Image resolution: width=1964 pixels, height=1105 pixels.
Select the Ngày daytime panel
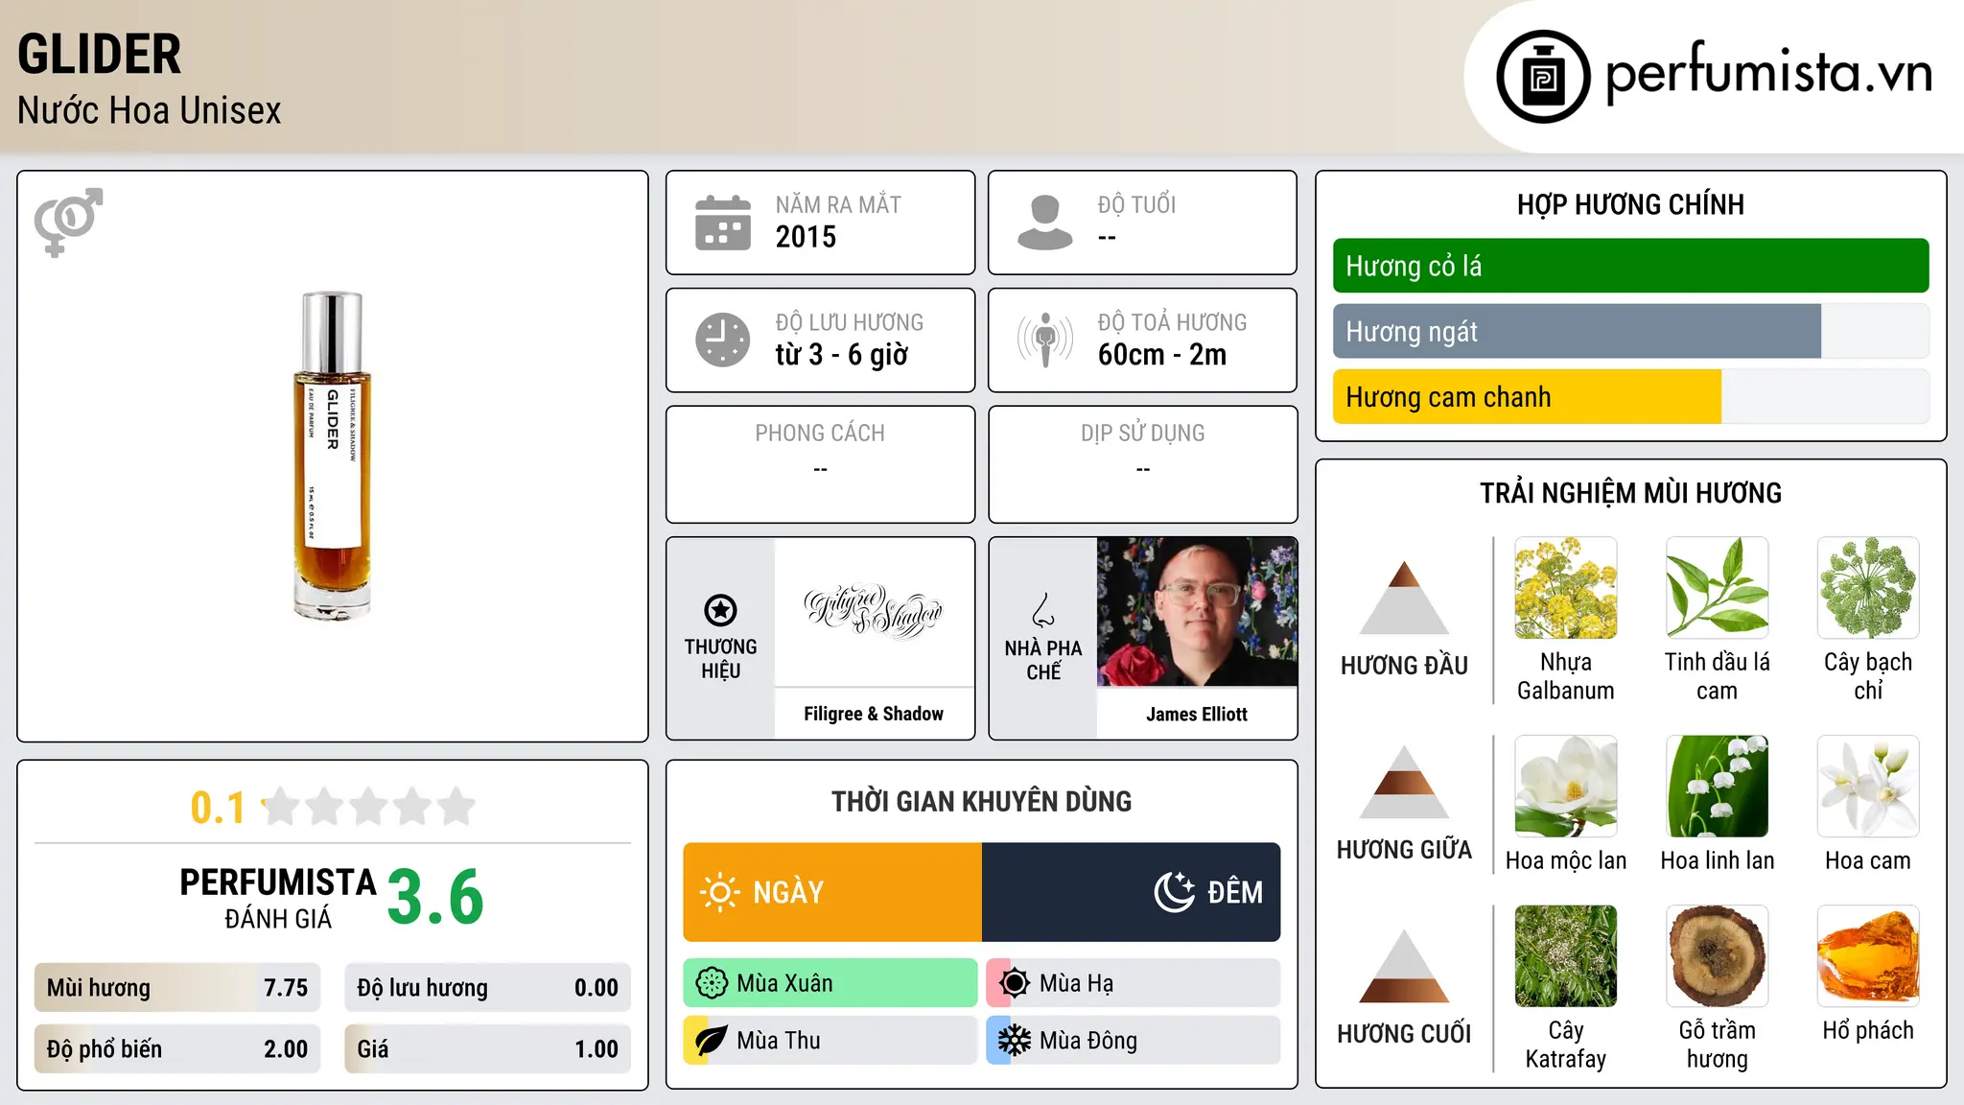(832, 892)
